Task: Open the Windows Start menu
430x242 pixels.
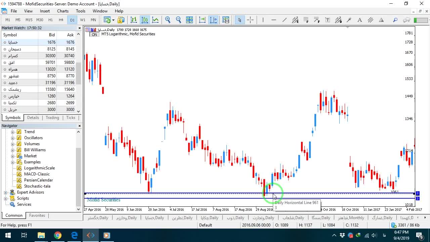Action: point(8,235)
